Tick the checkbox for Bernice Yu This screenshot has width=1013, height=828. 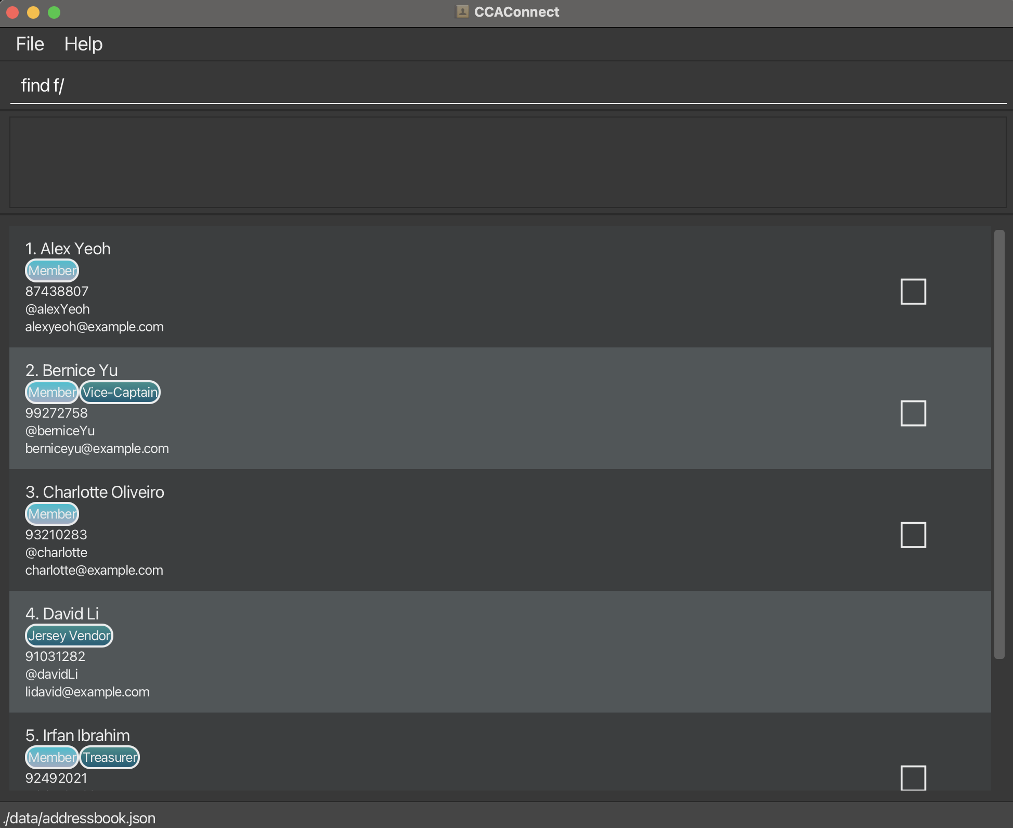point(913,413)
